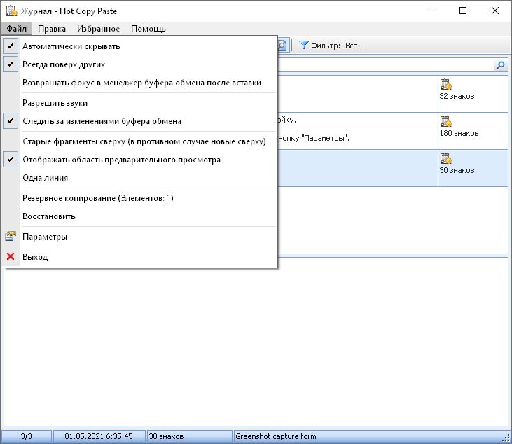Toggle Автоматически скрывать option

pyautogui.click(x=139, y=46)
